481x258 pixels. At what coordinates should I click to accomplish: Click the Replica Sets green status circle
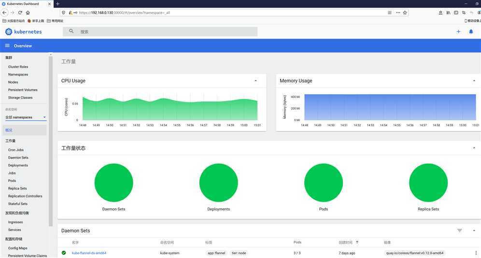(x=428, y=182)
